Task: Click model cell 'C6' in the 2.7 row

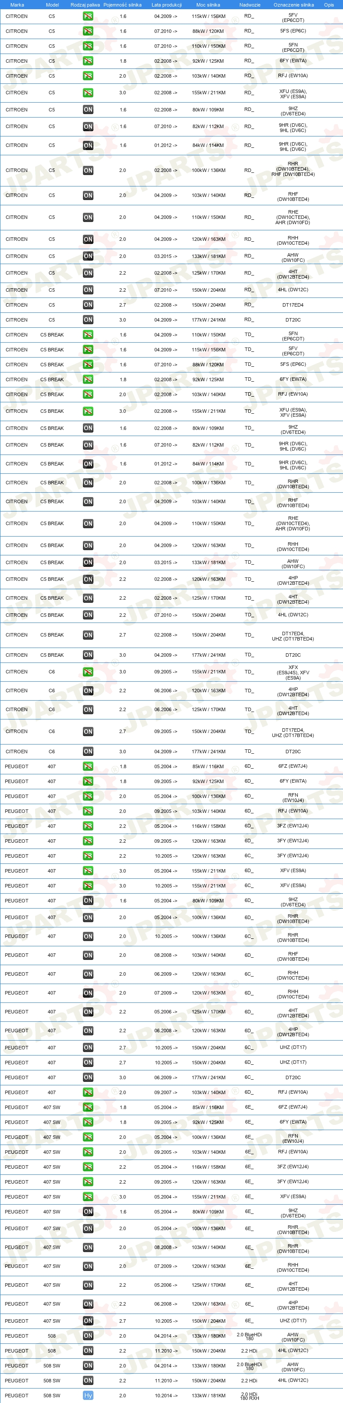Action: click(52, 731)
